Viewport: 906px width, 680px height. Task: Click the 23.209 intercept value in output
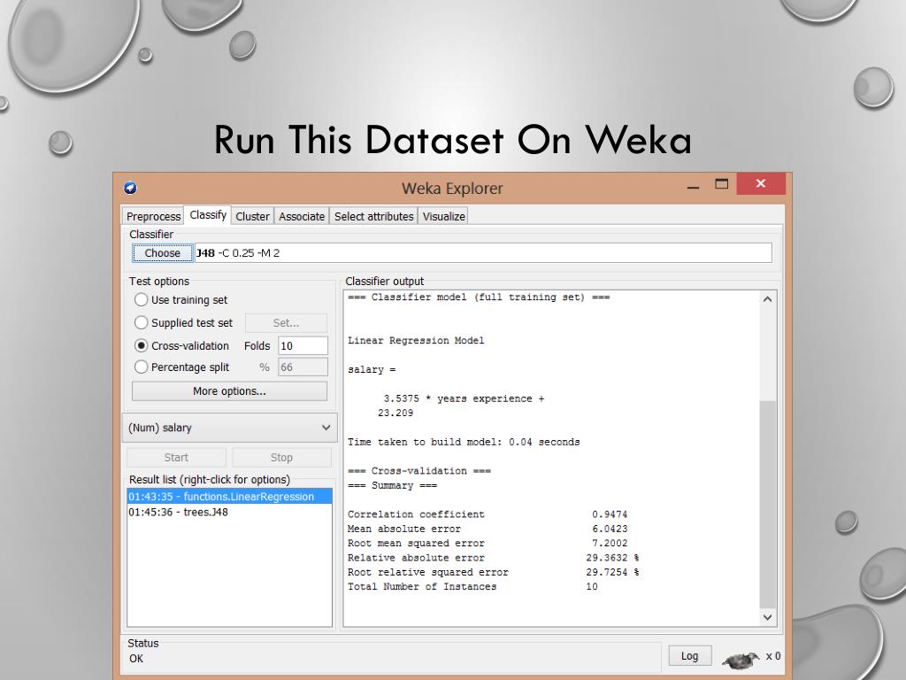coord(395,413)
